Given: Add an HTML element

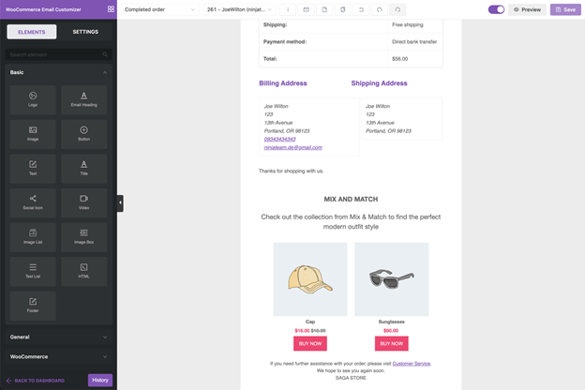Looking at the screenshot, I should (x=84, y=271).
